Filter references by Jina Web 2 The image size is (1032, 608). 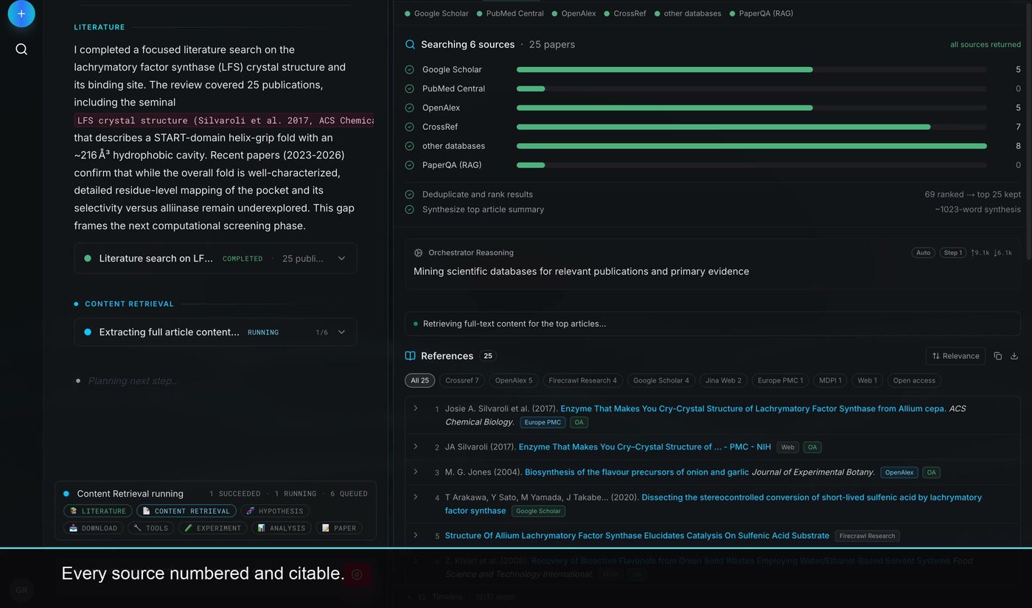pos(723,380)
